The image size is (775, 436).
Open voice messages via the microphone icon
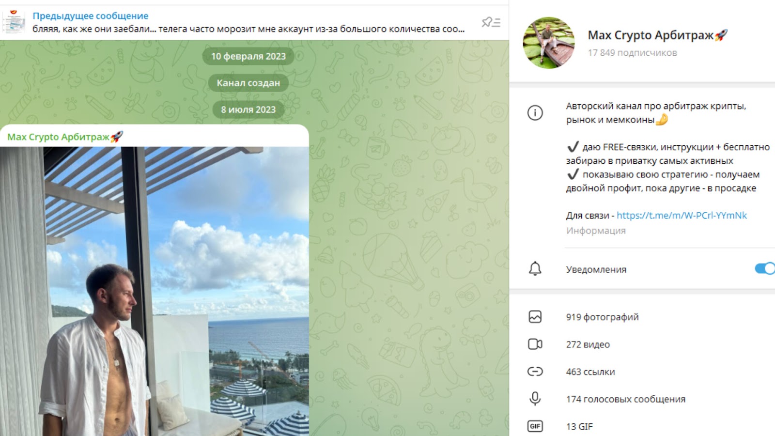535,399
